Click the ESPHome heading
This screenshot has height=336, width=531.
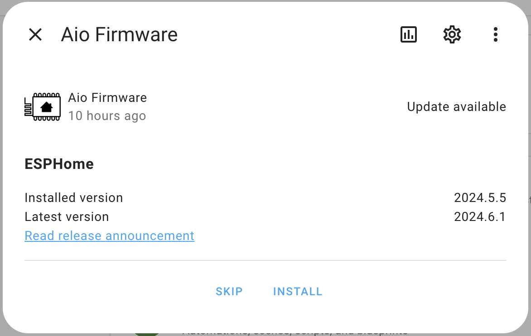[x=59, y=164]
